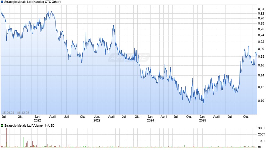The width and height of the screenshot is (269, 150).
Task: Click the 'Jan. 2022' time axis label
Action: click(37, 119)
